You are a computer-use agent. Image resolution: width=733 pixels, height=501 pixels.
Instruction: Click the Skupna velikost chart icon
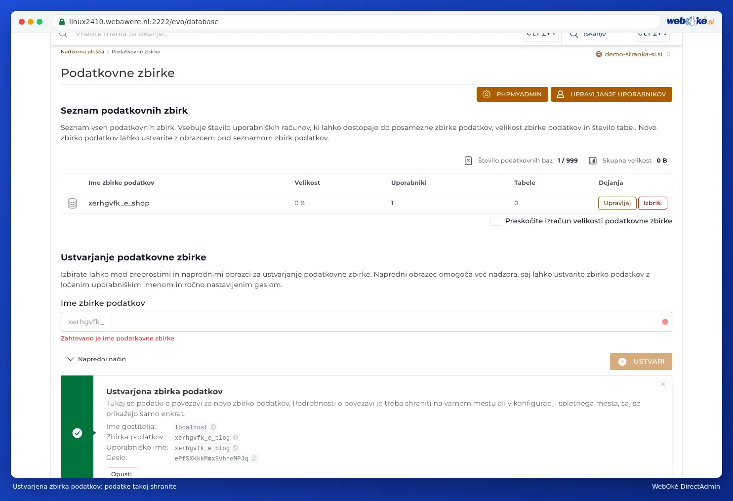pos(593,161)
